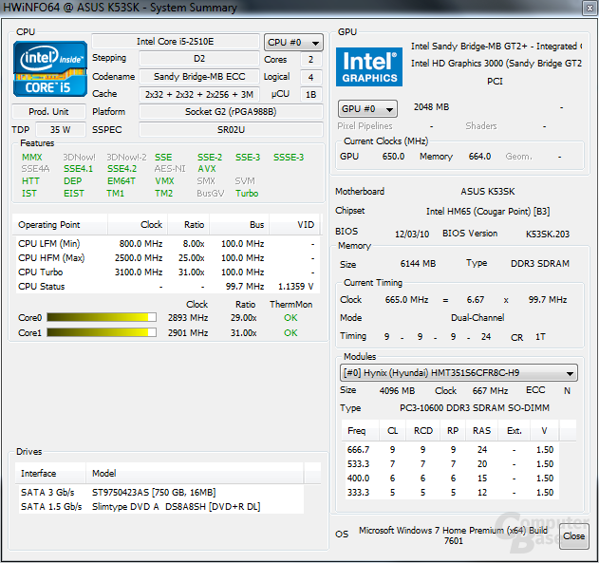Select the Intel Core i5-2510E name field
Screen dimensions: 599x563
176,42
